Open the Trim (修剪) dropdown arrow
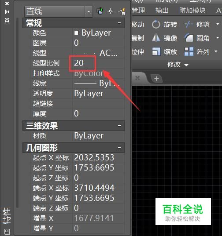Screen dimensions: 222x236 (x=218, y=24)
